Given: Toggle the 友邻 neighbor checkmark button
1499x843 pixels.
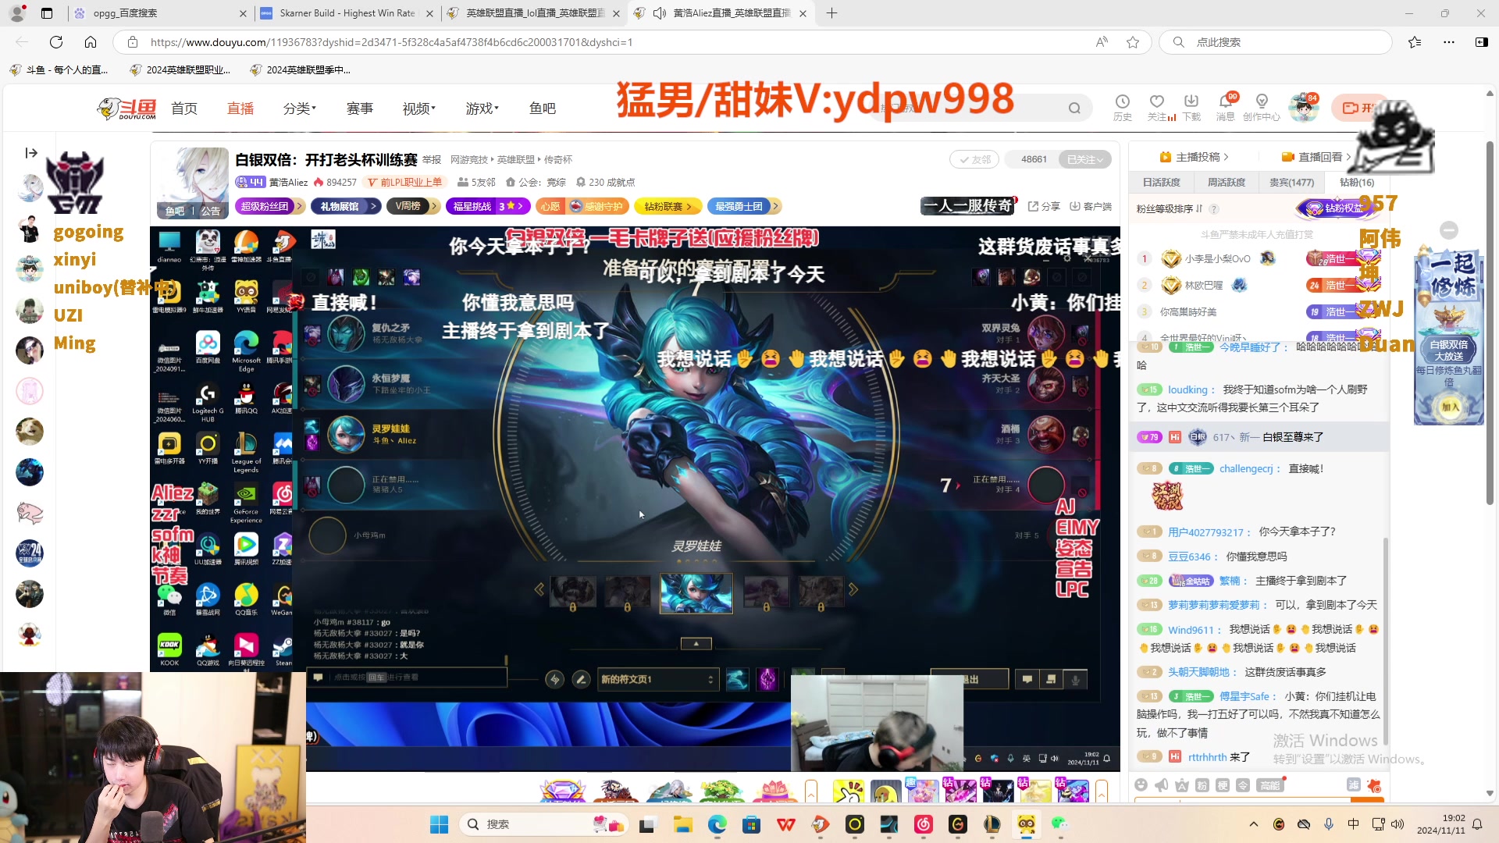Looking at the screenshot, I should click(974, 159).
